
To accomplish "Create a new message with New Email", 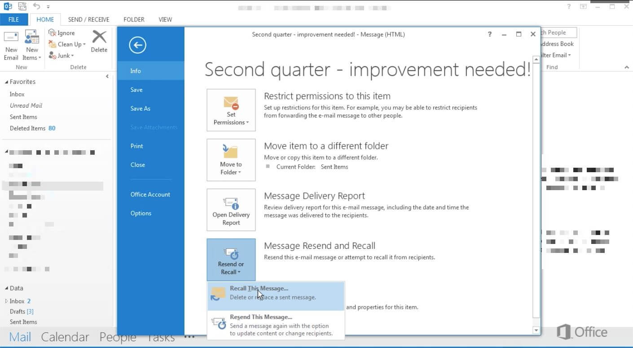I will (11, 45).
